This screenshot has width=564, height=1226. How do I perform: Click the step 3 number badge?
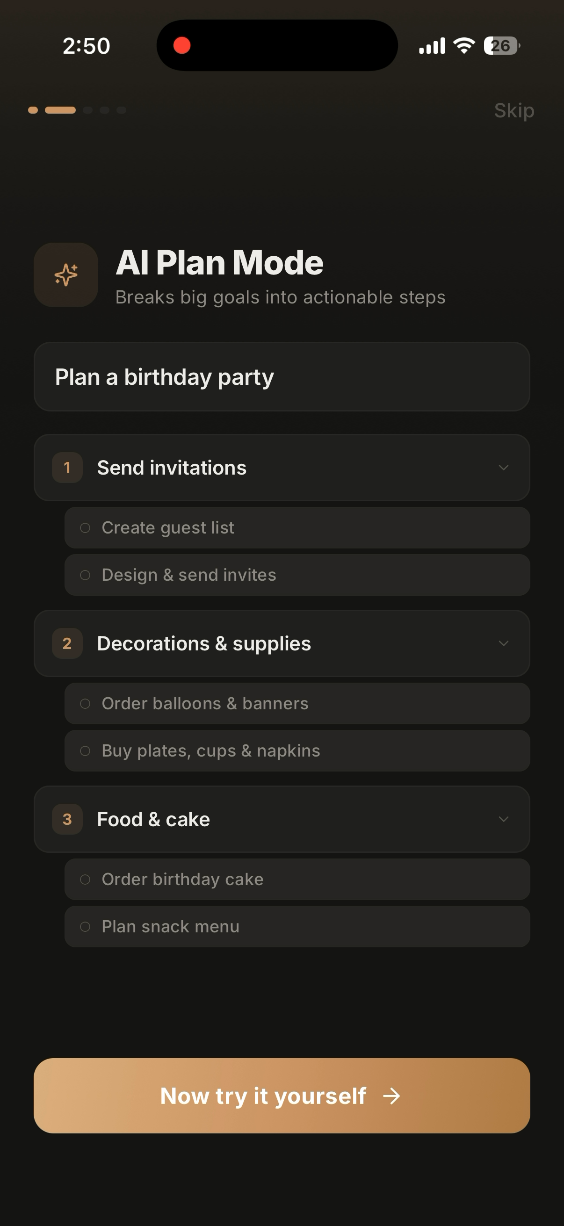[x=67, y=819]
